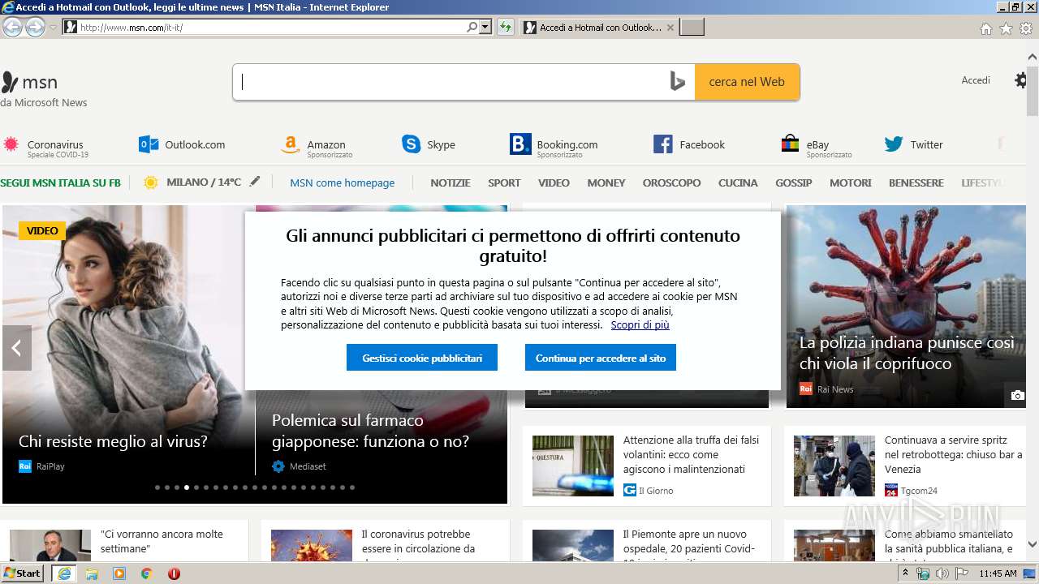Select the Accedi a Hotmail con Outlook tab
The height and width of the screenshot is (584, 1039).
point(598,28)
